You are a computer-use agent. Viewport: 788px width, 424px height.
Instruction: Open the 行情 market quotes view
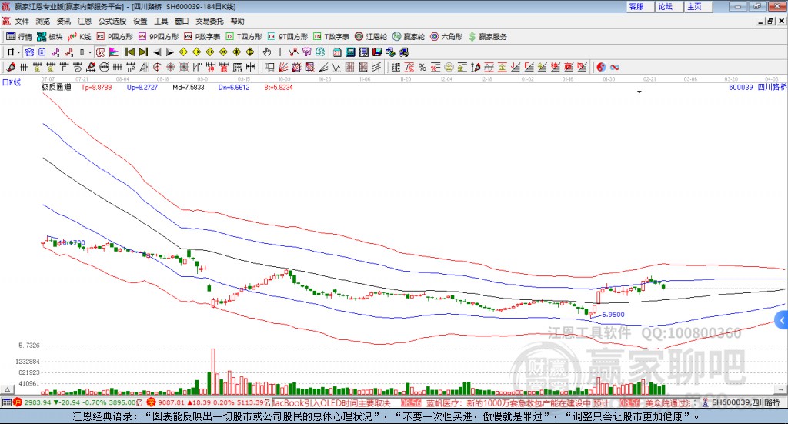click(x=19, y=36)
